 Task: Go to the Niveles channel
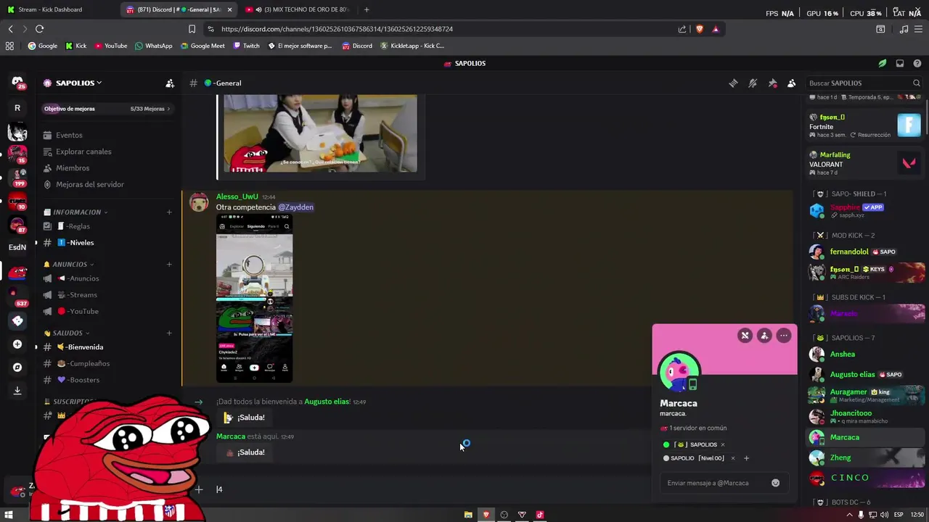pos(107,243)
